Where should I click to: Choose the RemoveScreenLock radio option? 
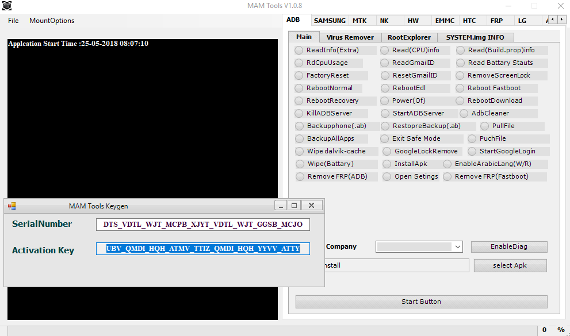[x=460, y=75]
